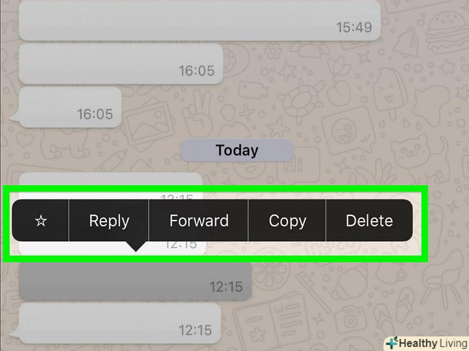Image resolution: width=469 pixels, height=351 pixels.
Task: Tap the 12:15 timestamp on gray bubble
Action: coord(226,287)
